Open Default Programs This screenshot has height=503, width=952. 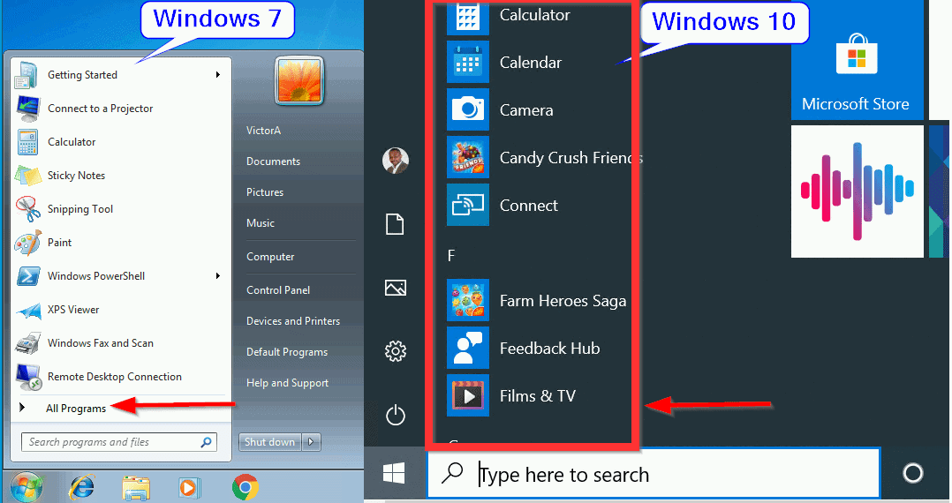click(x=287, y=352)
